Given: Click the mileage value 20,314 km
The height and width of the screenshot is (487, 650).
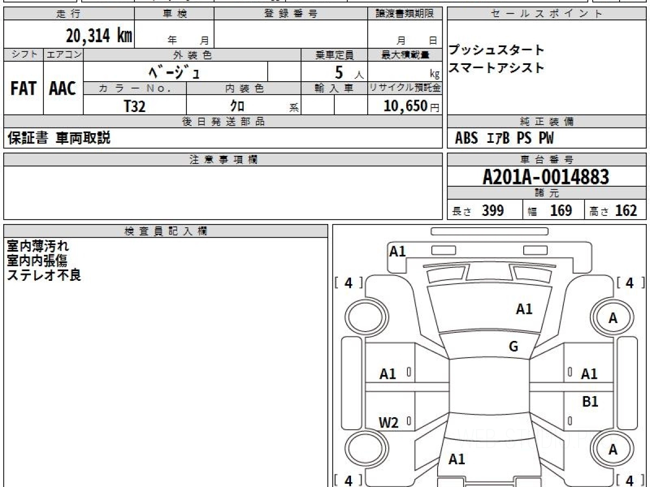Looking at the screenshot, I should tap(99, 36).
